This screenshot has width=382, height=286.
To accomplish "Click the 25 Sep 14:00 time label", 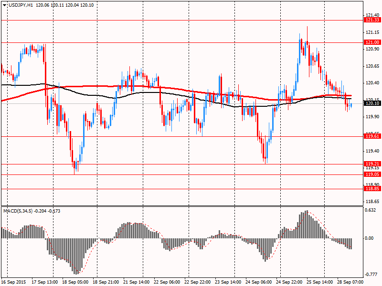I will (320, 282).
